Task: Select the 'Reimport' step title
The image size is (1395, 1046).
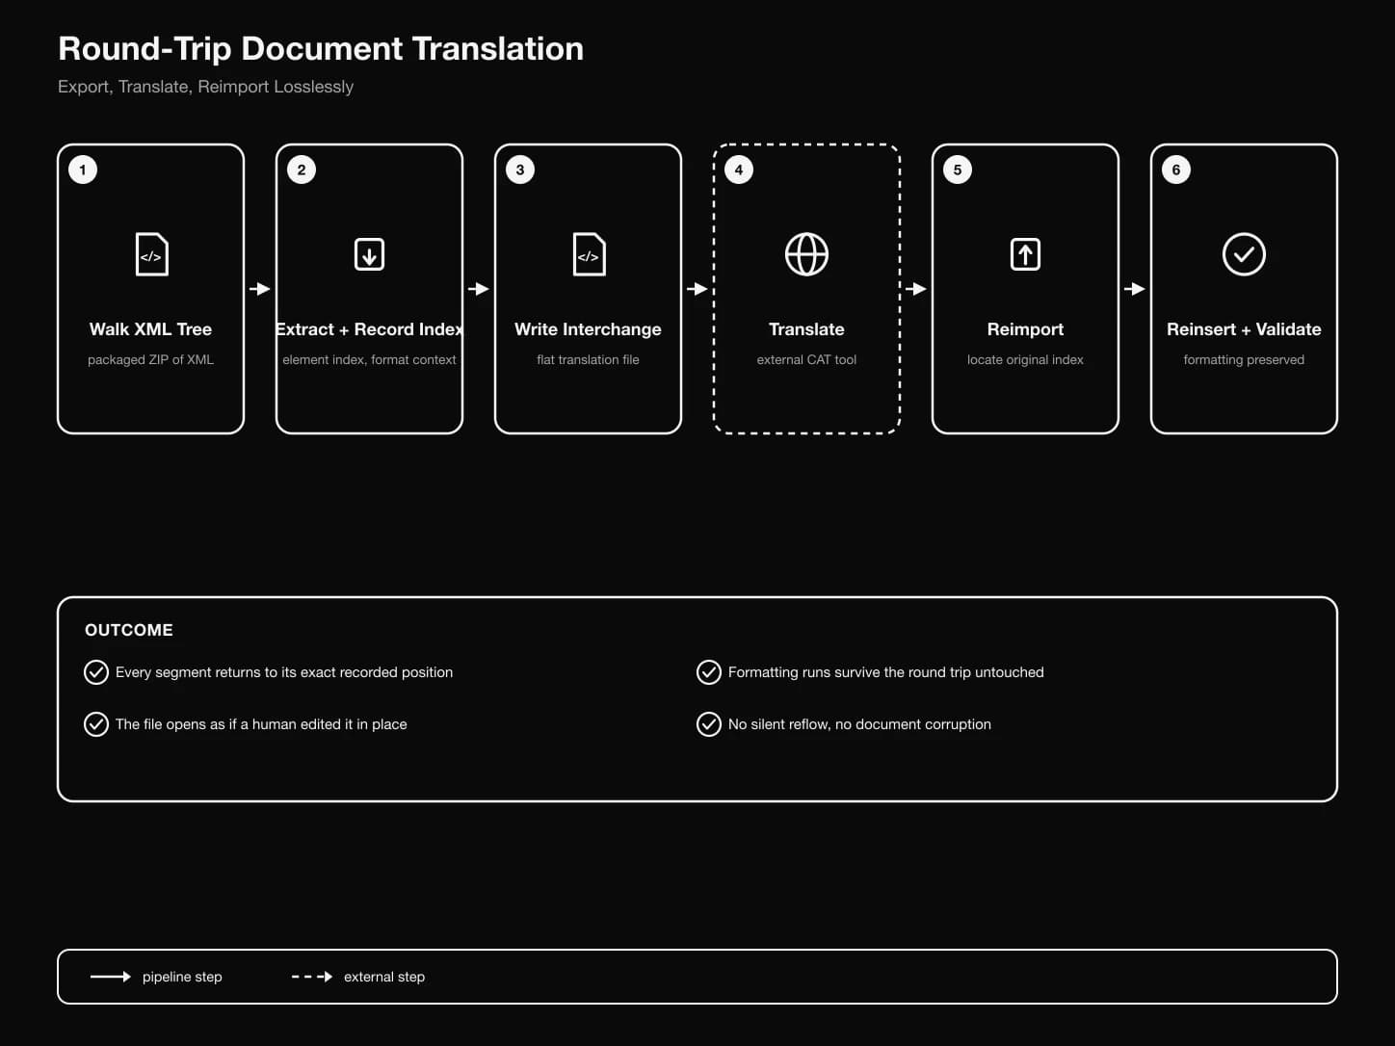Action: click(x=1025, y=329)
